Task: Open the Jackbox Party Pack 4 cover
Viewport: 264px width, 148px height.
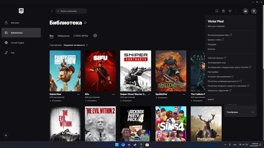Action: click(x=135, y=124)
